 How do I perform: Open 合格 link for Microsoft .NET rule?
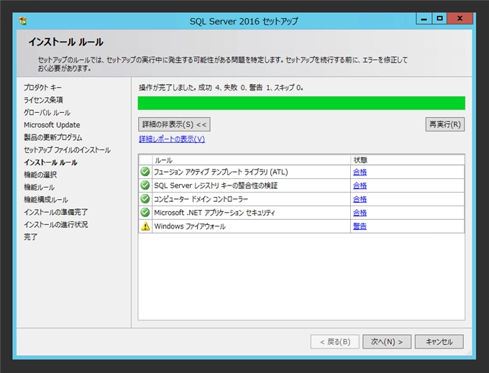pyautogui.click(x=360, y=213)
